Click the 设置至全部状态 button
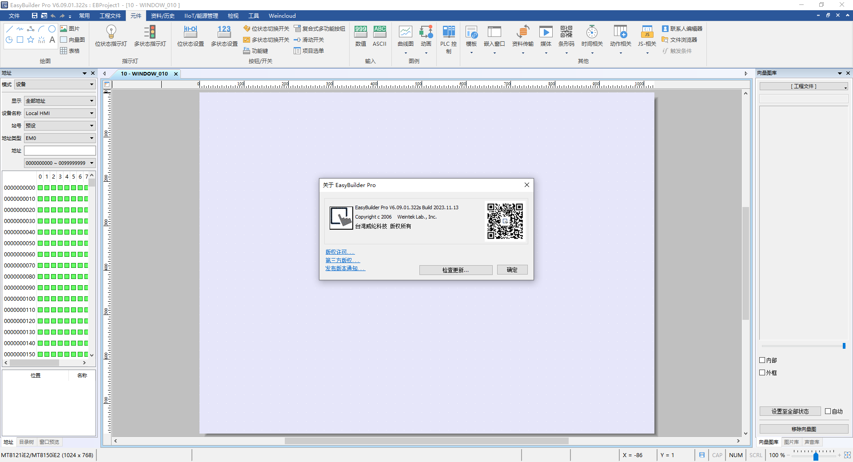Viewport: 853px width, 462px height. [790, 411]
